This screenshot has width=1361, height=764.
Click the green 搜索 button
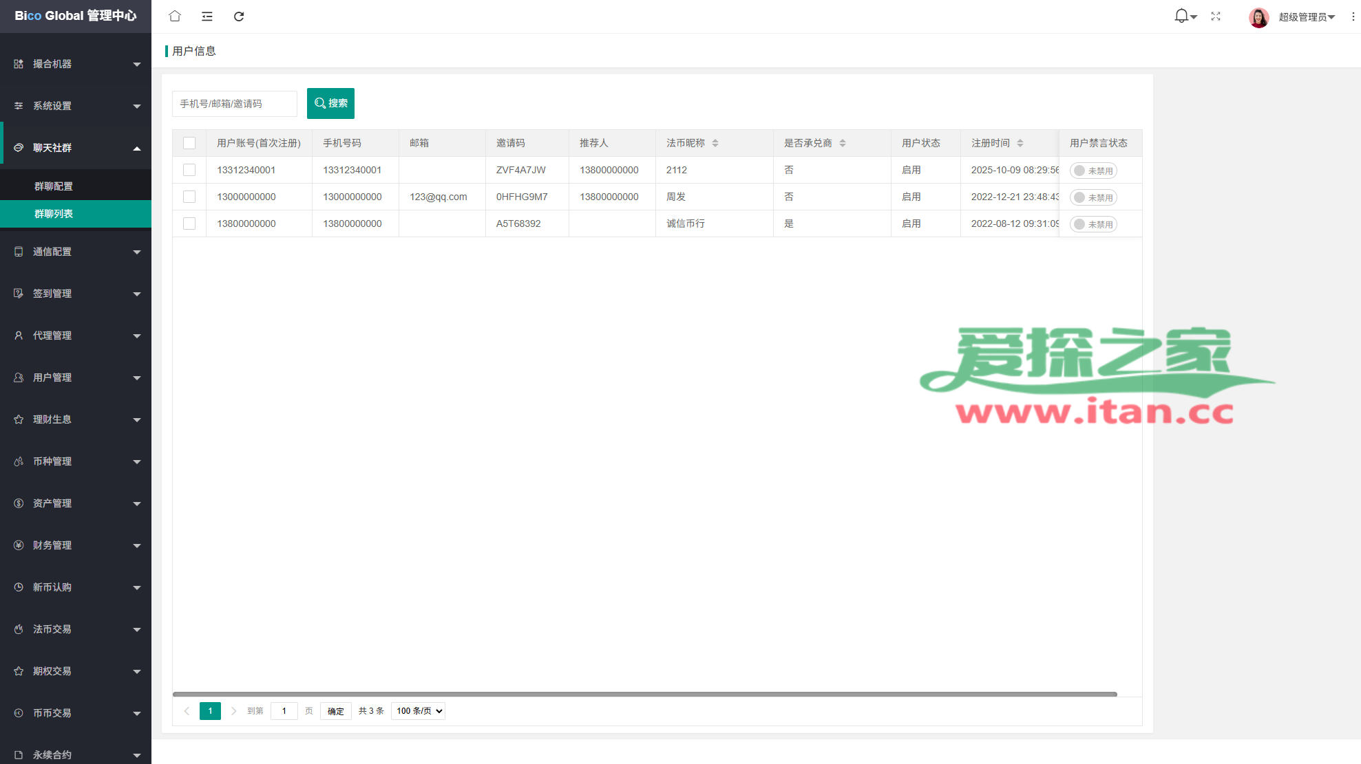(330, 103)
